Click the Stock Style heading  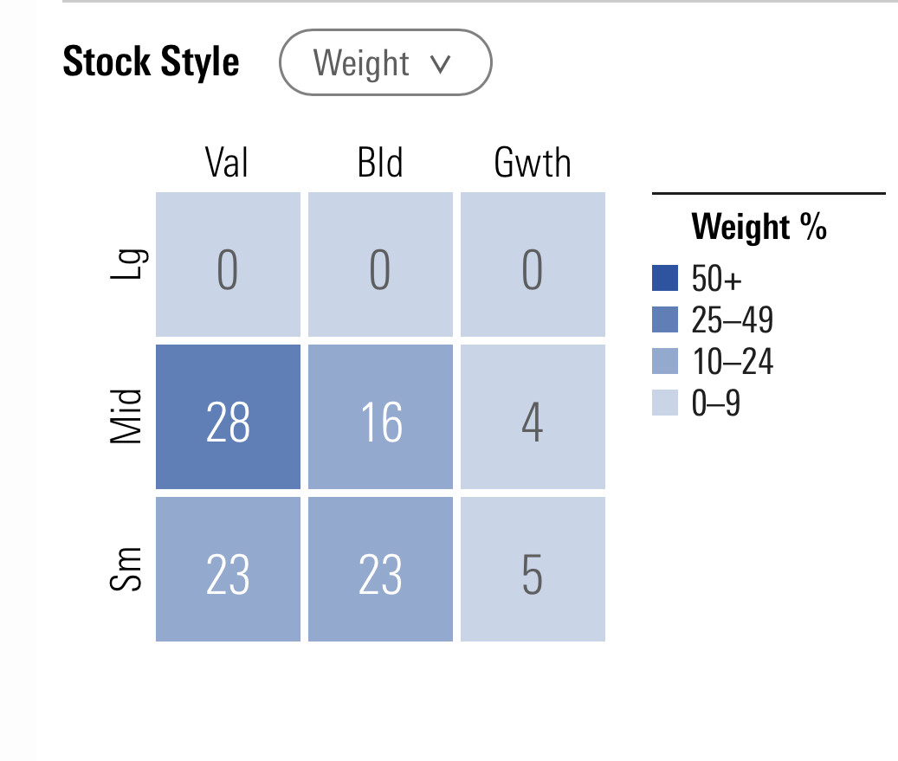tap(152, 62)
